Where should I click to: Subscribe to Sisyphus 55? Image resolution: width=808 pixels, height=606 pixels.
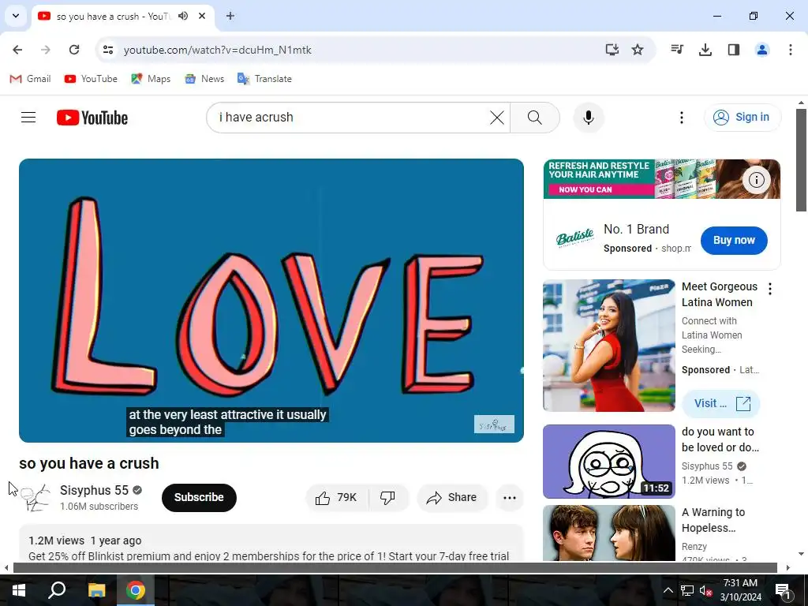[199, 497]
